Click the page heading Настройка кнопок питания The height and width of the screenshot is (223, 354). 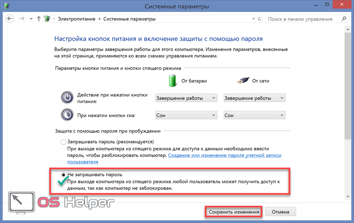[x=158, y=39]
